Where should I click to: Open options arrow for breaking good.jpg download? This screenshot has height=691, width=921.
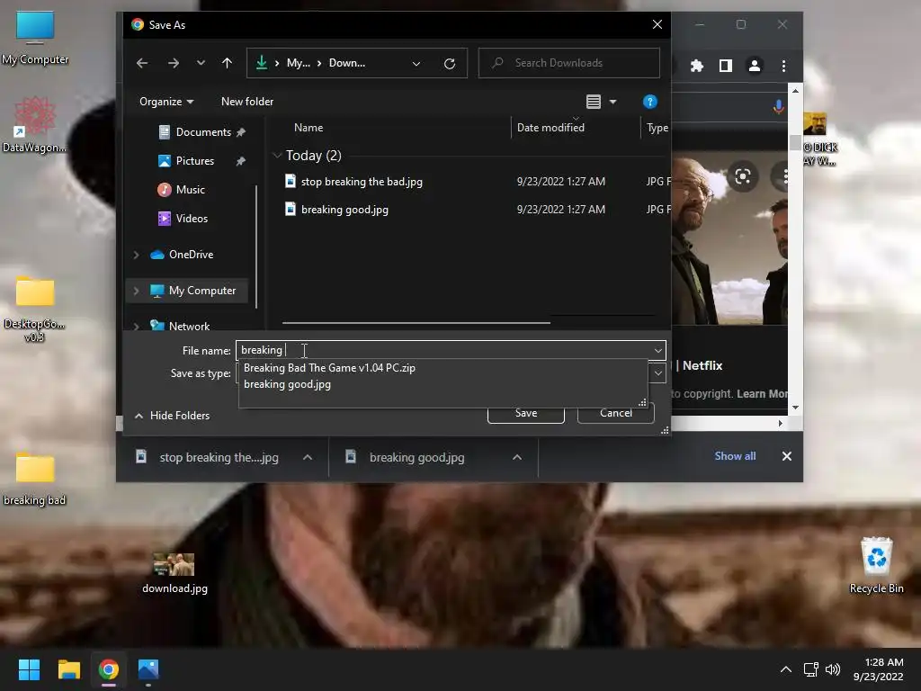click(x=517, y=457)
